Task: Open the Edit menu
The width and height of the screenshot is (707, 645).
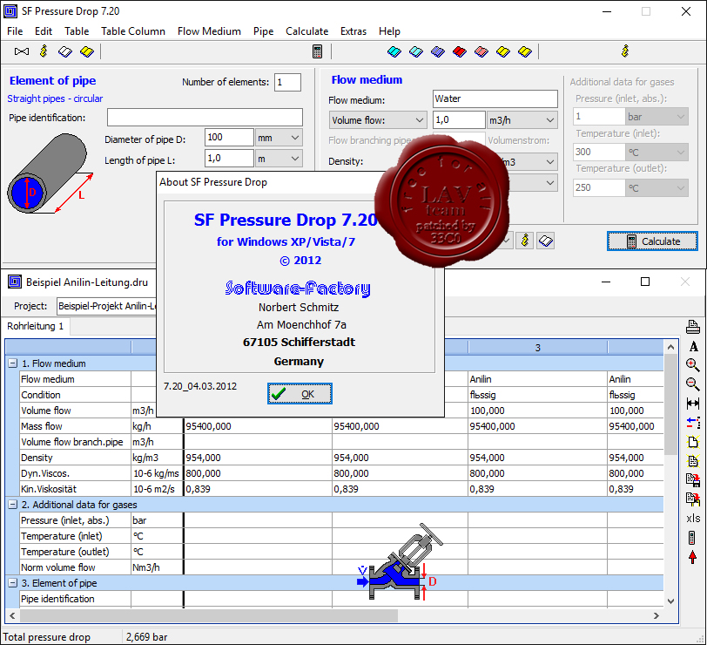Action: (x=44, y=31)
